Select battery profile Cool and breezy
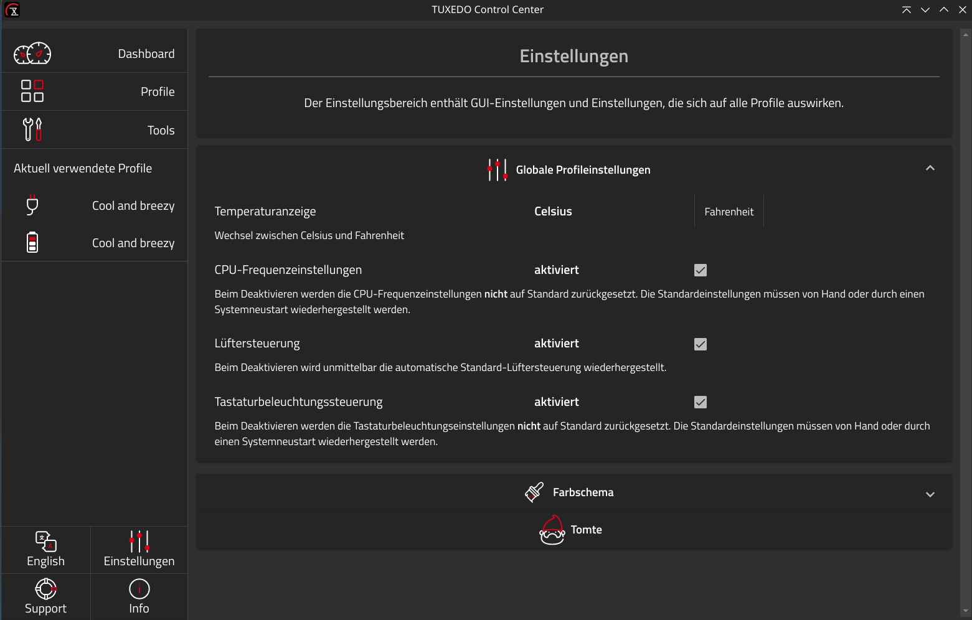The width and height of the screenshot is (972, 620). pos(94,243)
